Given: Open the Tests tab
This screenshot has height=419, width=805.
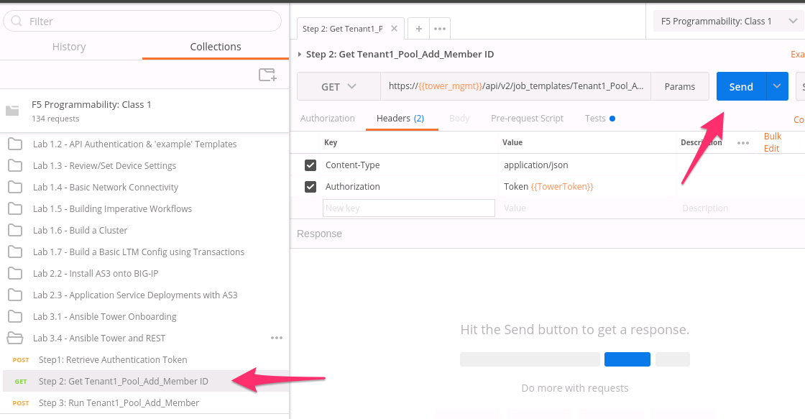Looking at the screenshot, I should (599, 118).
